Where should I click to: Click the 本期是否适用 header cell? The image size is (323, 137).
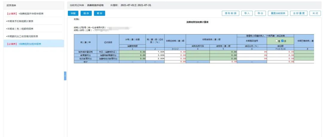pyautogui.click(x=252, y=41)
